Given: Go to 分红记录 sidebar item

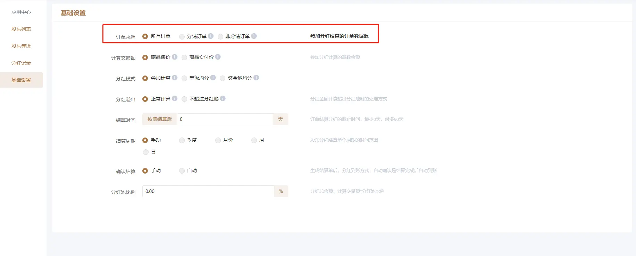Looking at the screenshot, I should [x=21, y=63].
